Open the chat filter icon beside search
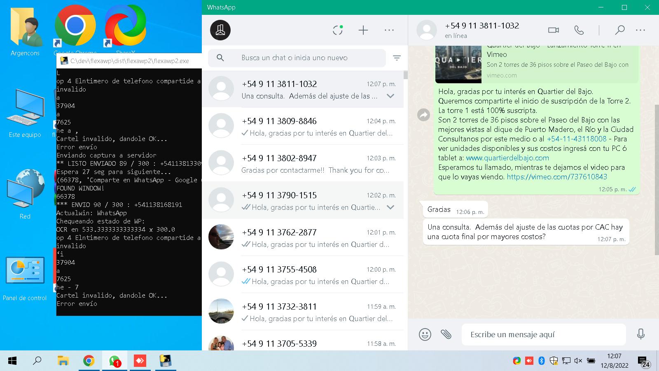The width and height of the screenshot is (659, 371). [397, 58]
